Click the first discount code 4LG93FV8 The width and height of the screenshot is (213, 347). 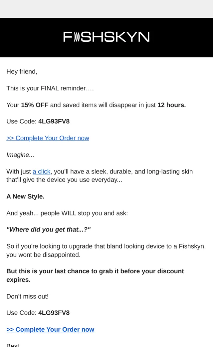pos(54,121)
